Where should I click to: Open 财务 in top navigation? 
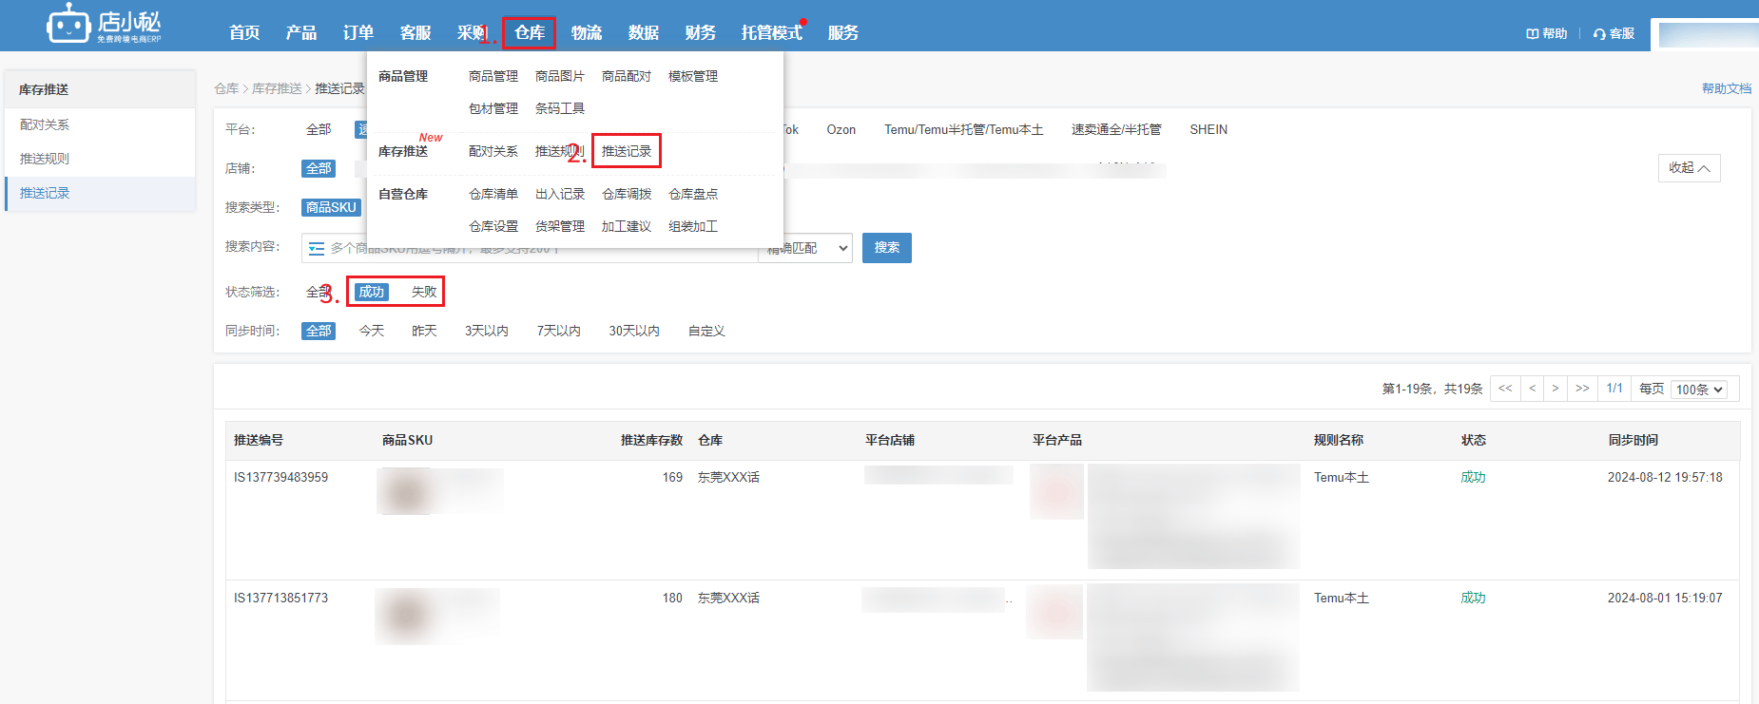pyautogui.click(x=701, y=33)
